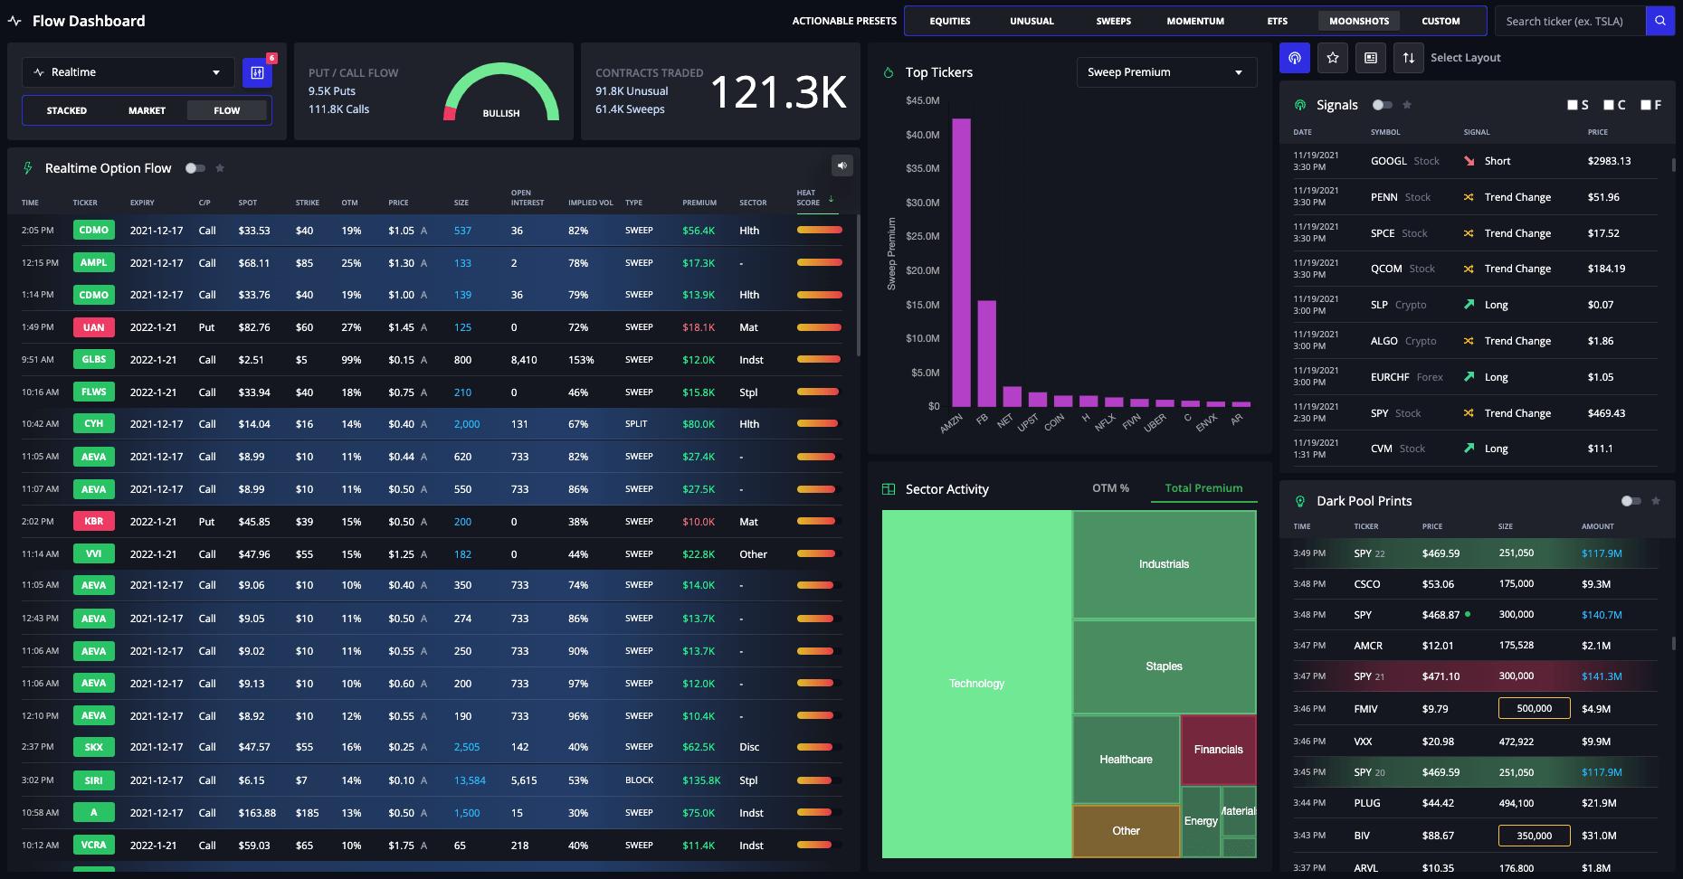Click the Select Layout label
This screenshot has height=879, width=1683.
click(x=1465, y=58)
